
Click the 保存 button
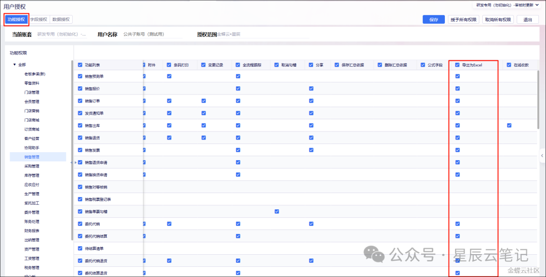point(433,20)
